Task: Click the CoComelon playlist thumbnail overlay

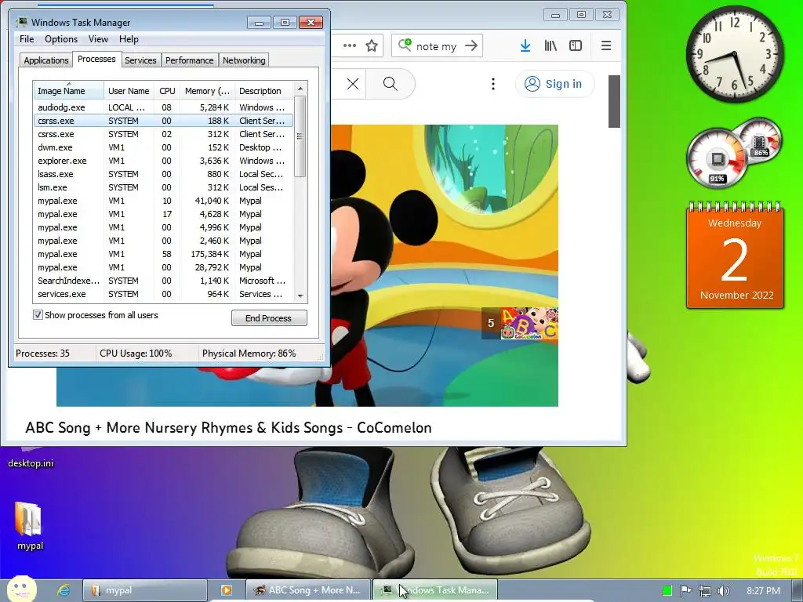Action: (x=520, y=323)
